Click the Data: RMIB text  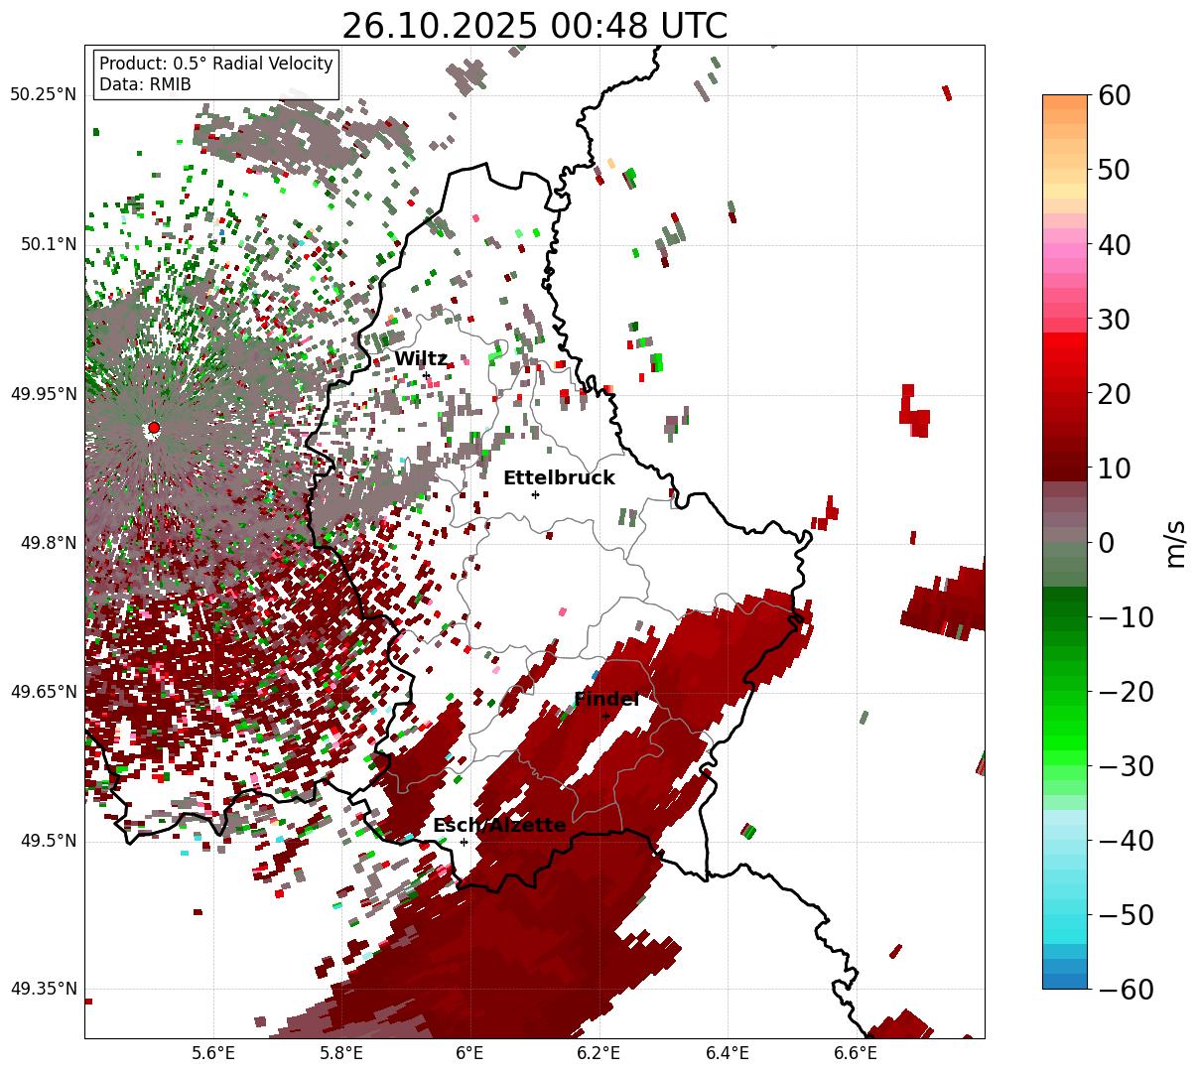pyautogui.click(x=145, y=84)
